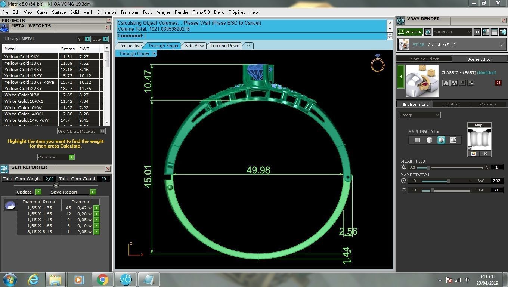
Task: Click the Update button in Gem Reporter
Action: point(28,192)
